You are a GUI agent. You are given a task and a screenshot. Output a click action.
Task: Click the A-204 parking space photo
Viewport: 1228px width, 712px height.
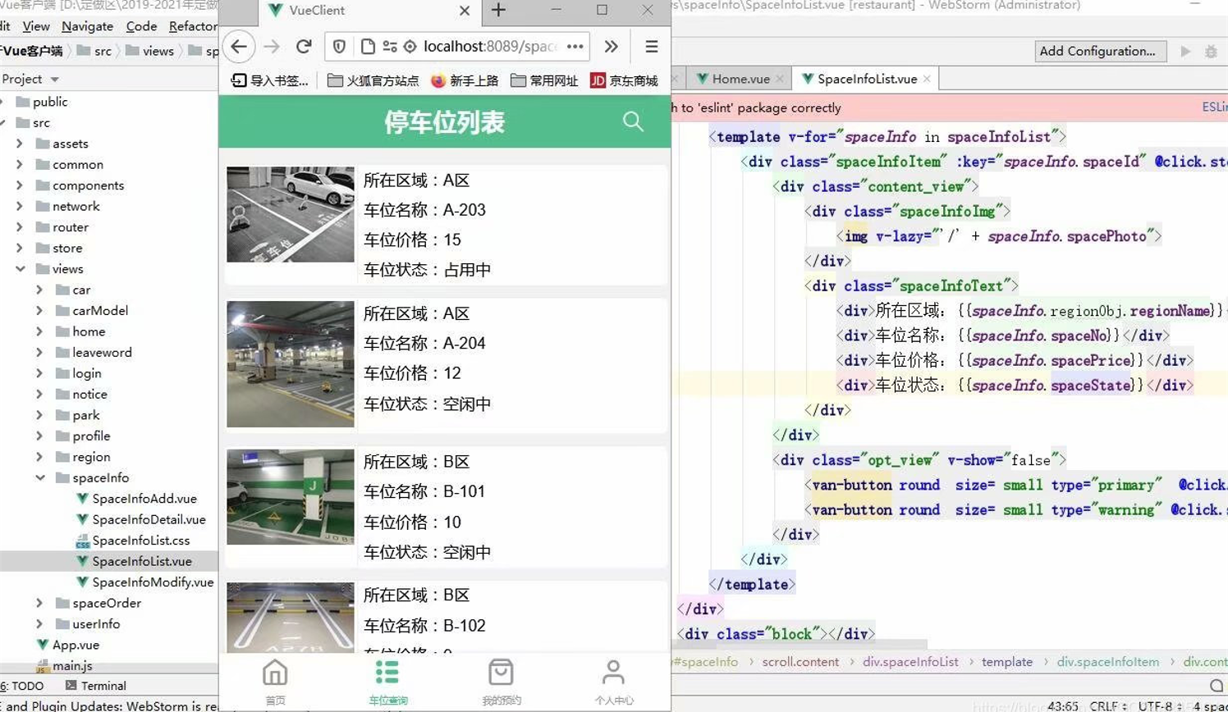[x=291, y=363]
